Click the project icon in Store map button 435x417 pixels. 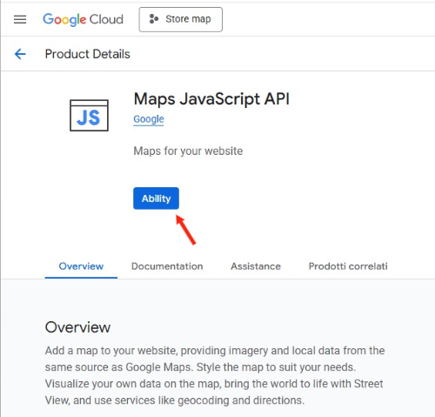click(154, 19)
